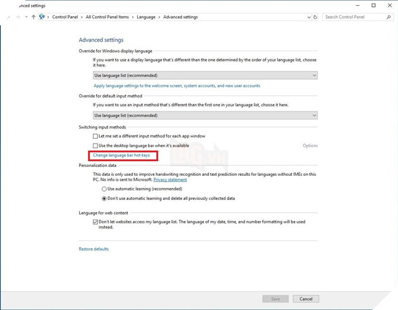
Task: Click the Cancel button
Action: point(306,299)
